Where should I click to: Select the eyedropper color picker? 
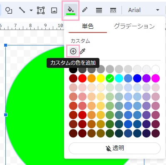point(82,51)
